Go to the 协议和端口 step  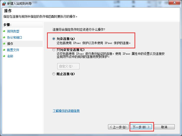(14, 37)
